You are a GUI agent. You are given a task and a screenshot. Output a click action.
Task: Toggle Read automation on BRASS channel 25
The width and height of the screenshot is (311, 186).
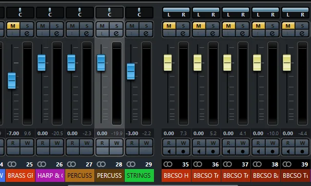click(x=13, y=143)
